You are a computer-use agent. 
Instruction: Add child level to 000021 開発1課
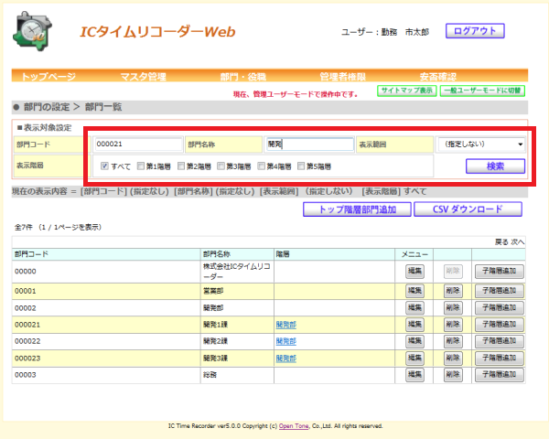(x=500, y=325)
